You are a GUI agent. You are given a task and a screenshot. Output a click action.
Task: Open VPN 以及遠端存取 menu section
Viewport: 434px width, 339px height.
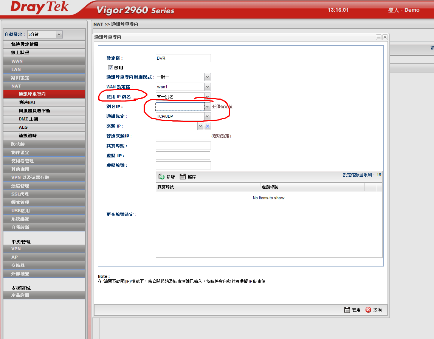pyautogui.click(x=30, y=177)
